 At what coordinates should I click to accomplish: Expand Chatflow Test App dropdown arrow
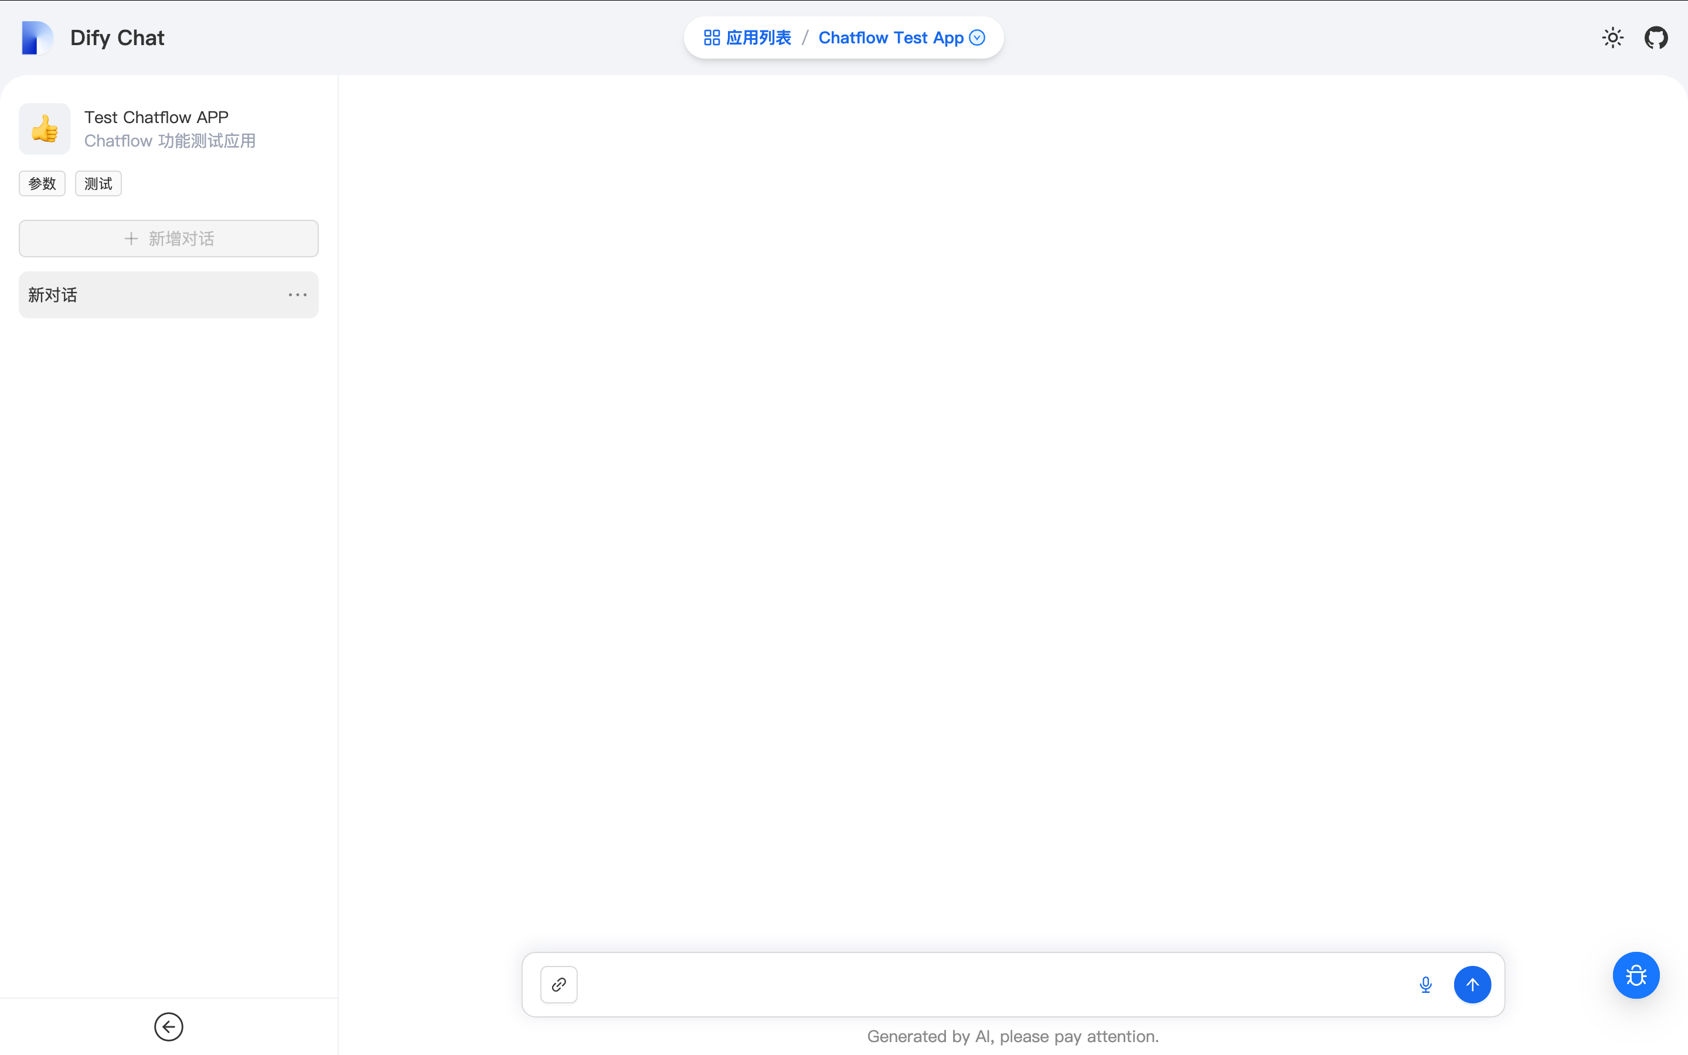(978, 38)
